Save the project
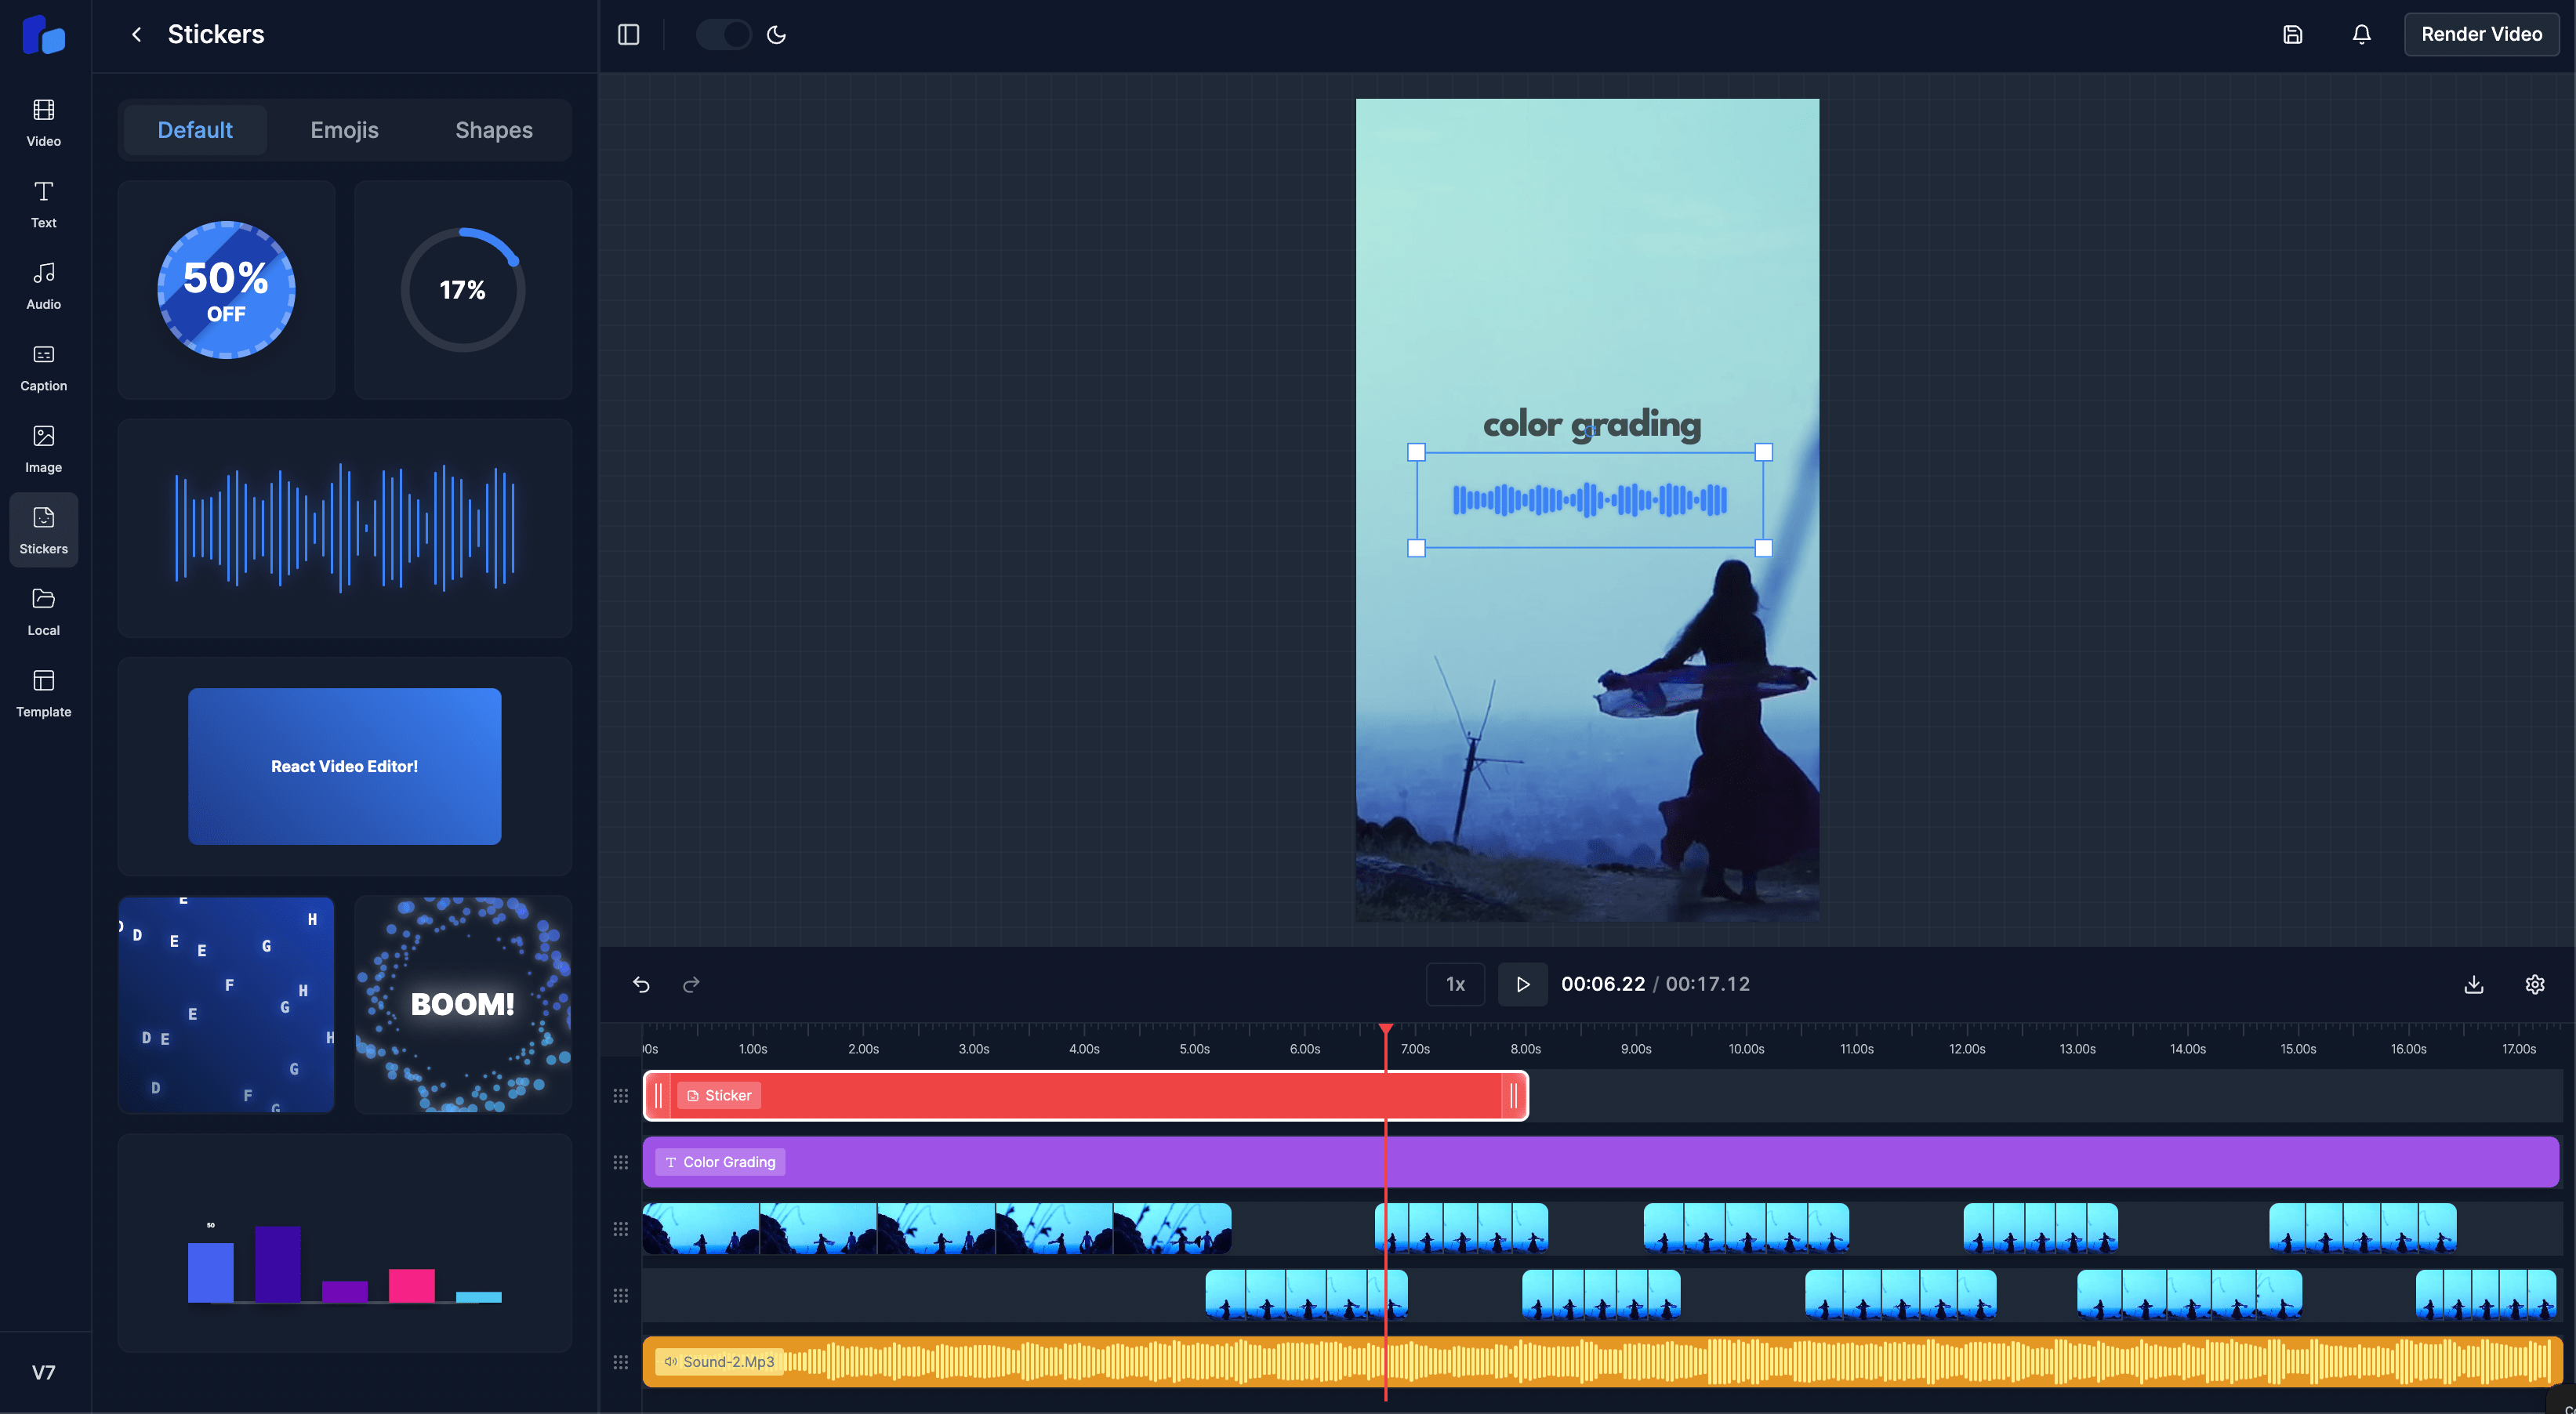The image size is (2576, 1414). click(2292, 34)
